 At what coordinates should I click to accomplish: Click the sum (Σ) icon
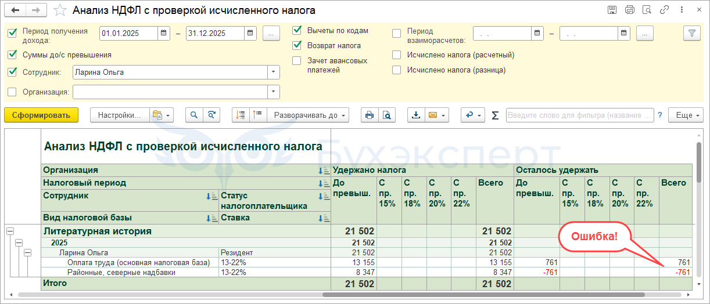click(495, 115)
